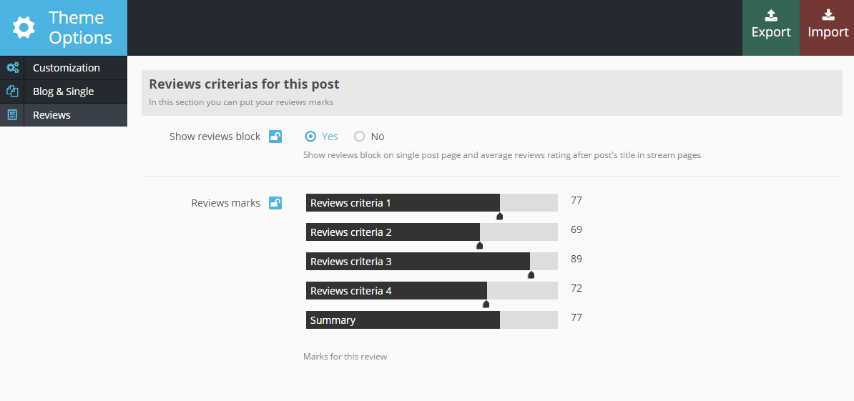
Task: Open the Reviews menu item
Action: (51, 115)
